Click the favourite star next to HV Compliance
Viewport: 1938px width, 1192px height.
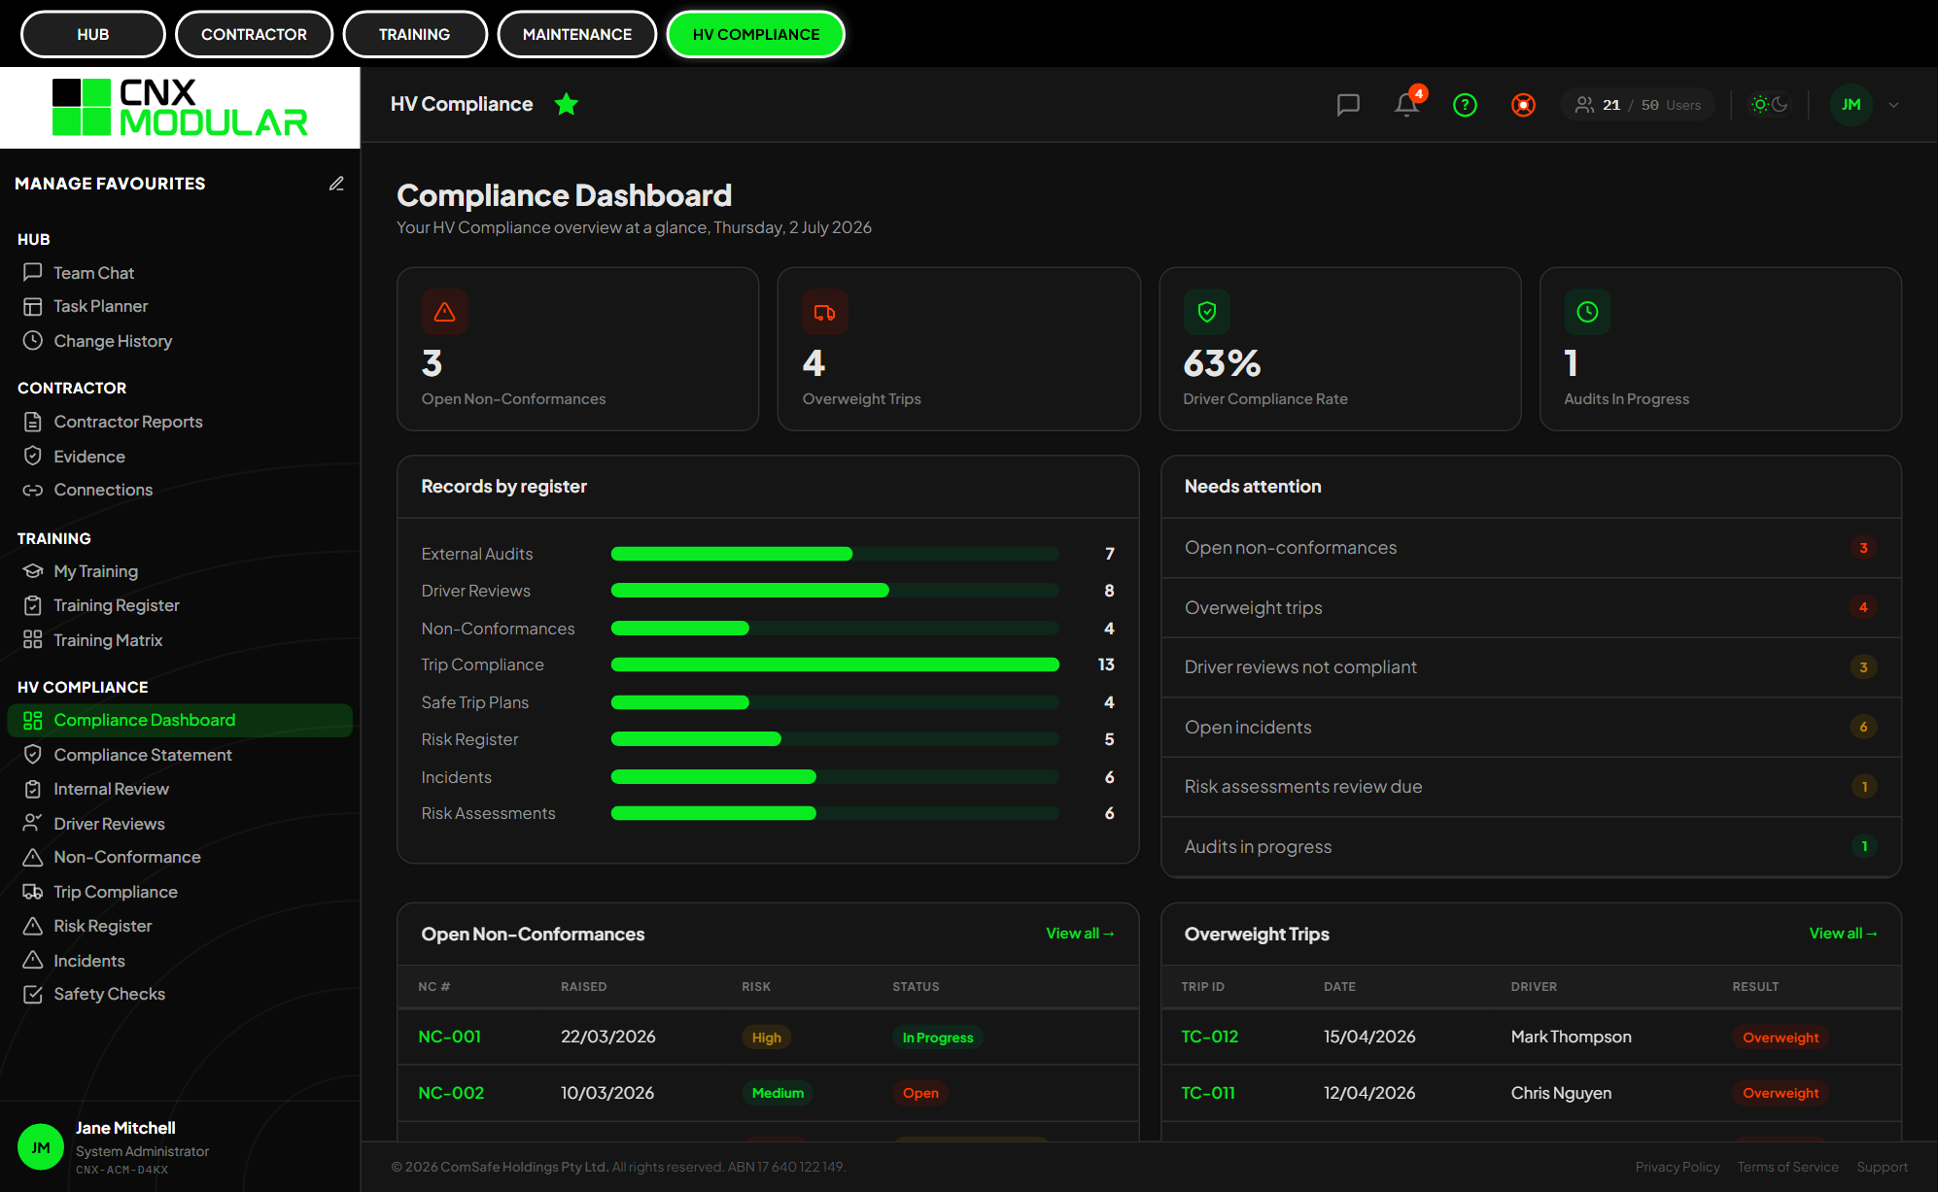[567, 104]
